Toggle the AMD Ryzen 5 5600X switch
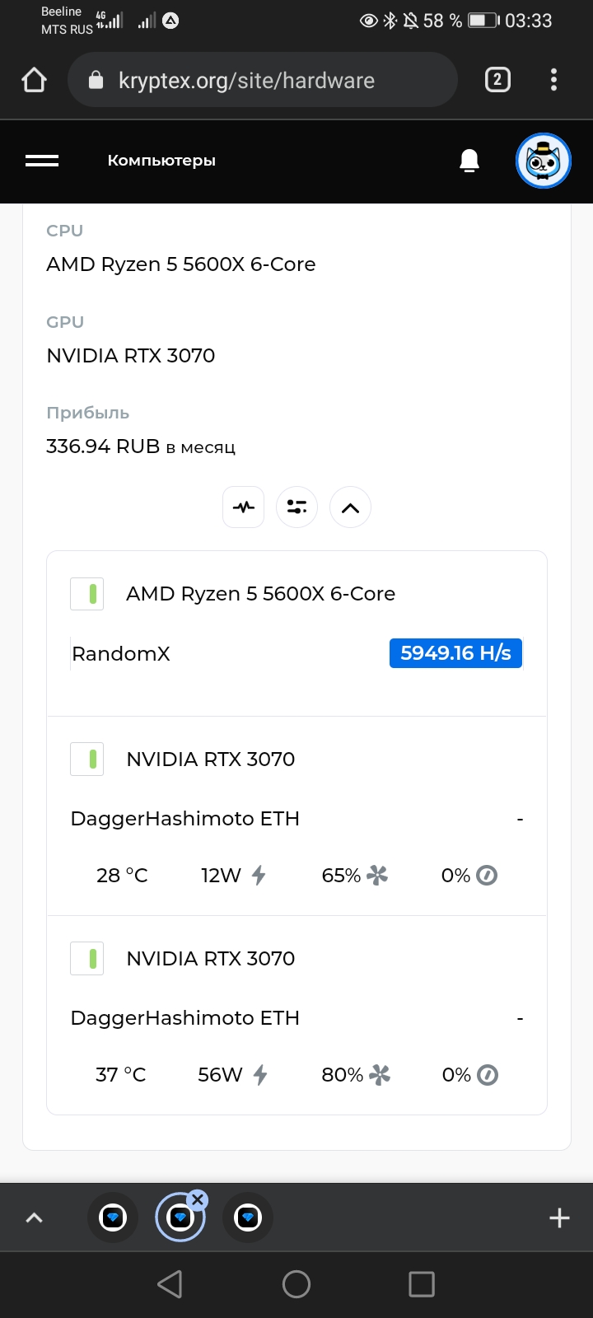Viewport: 593px width, 1318px height. pyautogui.click(x=87, y=594)
